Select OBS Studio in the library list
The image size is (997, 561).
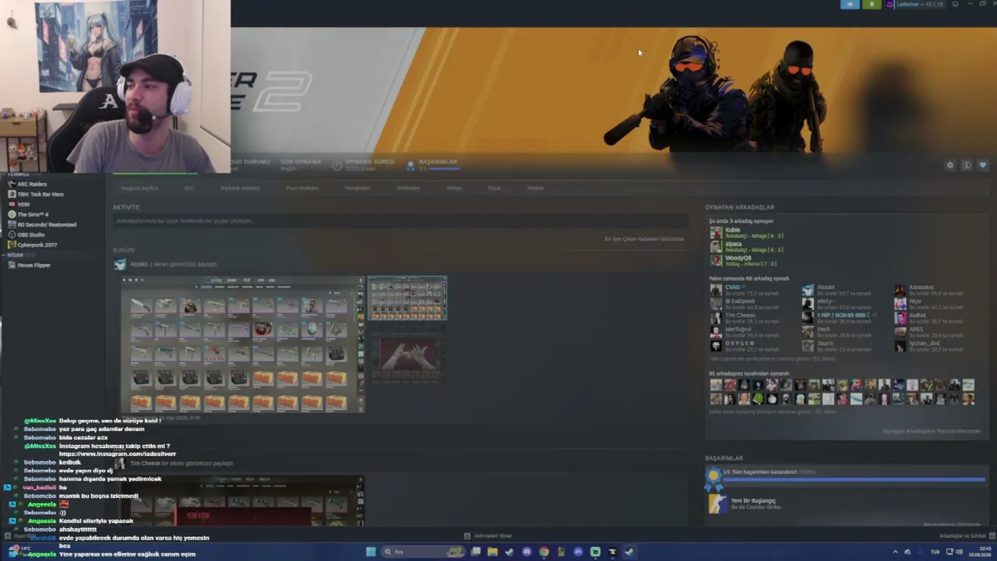[31, 235]
